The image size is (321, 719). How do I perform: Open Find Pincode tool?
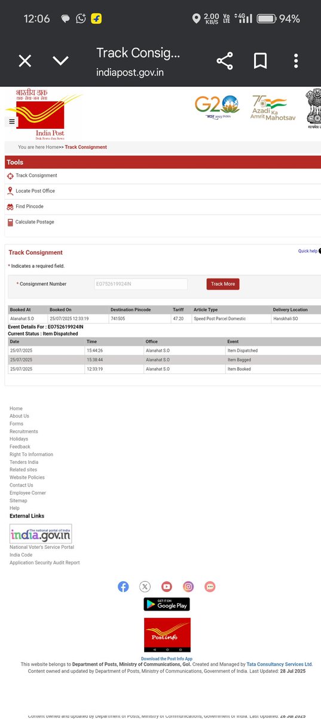29,207
